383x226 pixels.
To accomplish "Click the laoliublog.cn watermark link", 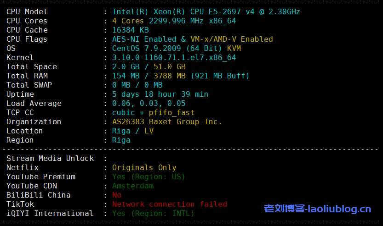I will pyautogui.click(x=317, y=209).
